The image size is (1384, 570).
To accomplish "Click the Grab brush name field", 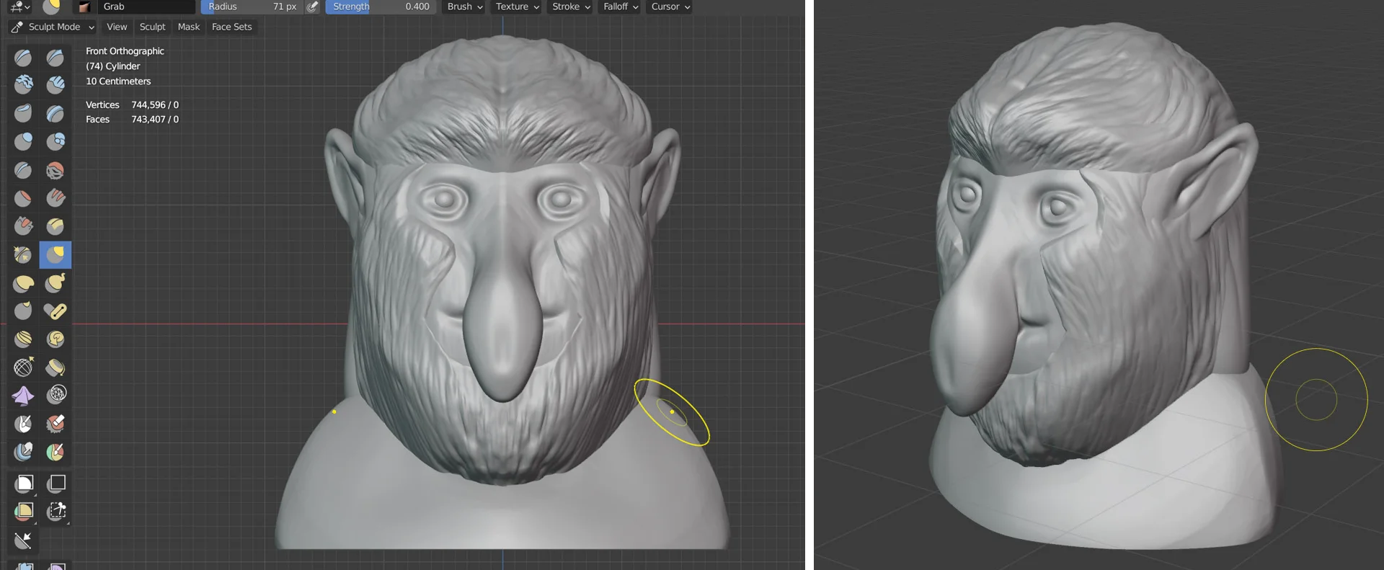I will [146, 7].
